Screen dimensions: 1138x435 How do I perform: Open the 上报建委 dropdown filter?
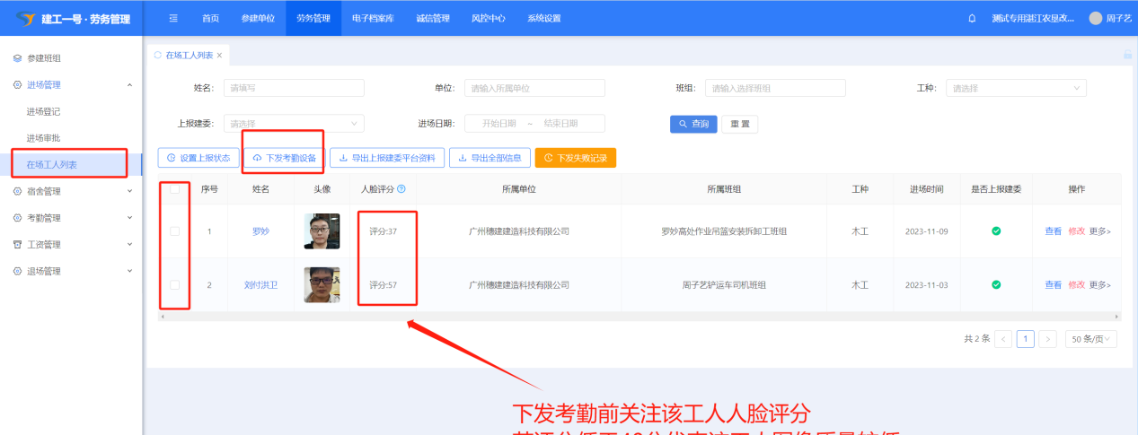click(294, 124)
